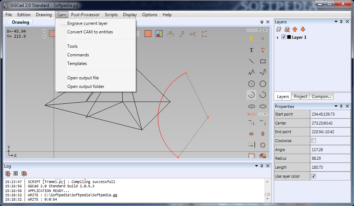Move layer down with the orange arrow

[303, 29]
